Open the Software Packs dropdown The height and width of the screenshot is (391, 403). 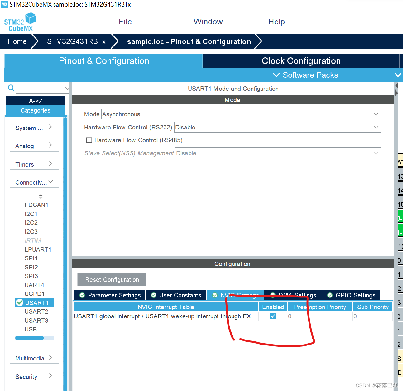(x=305, y=75)
